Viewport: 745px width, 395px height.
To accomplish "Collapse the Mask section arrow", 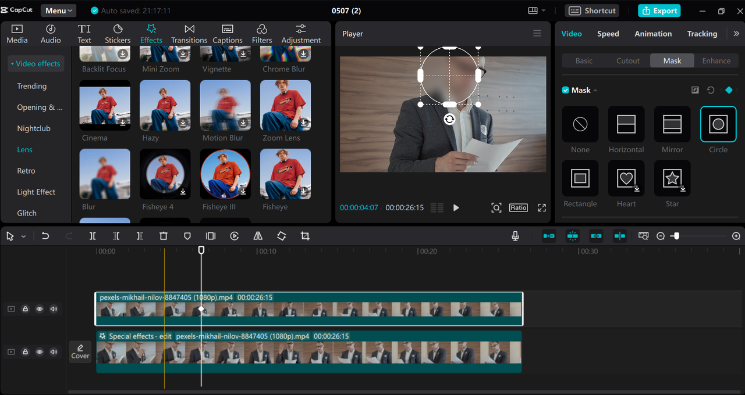I will tap(595, 90).
